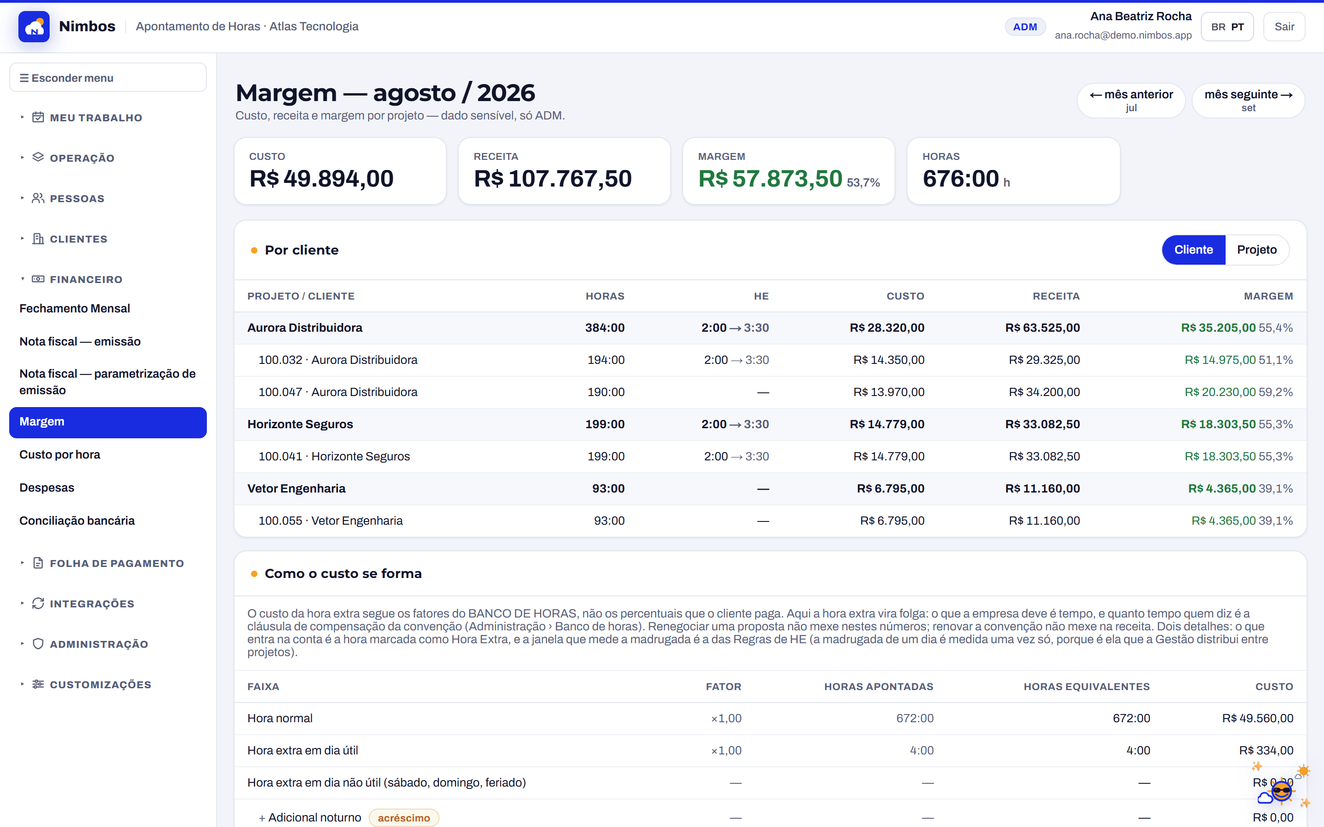
Task: Click the Operação layers icon
Action: pyautogui.click(x=38, y=158)
